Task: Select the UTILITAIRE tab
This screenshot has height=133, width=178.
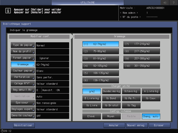Action: pos(87,2)
